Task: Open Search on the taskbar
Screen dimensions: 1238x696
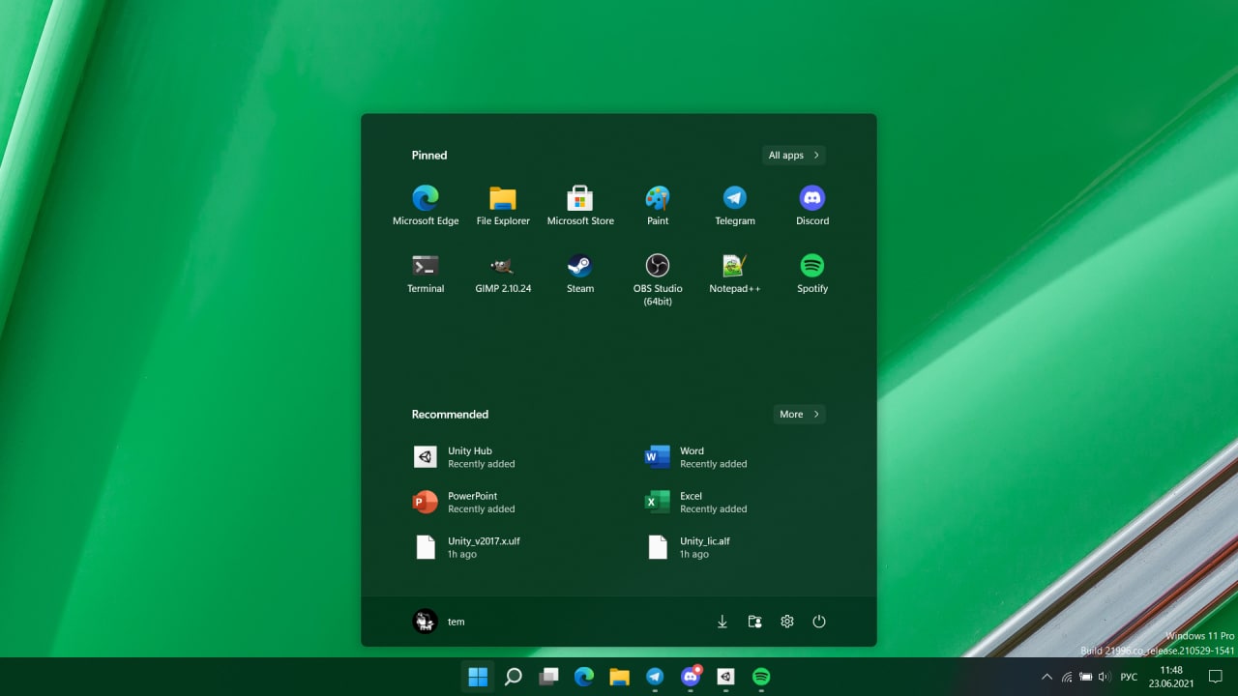Action: (514, 677)
